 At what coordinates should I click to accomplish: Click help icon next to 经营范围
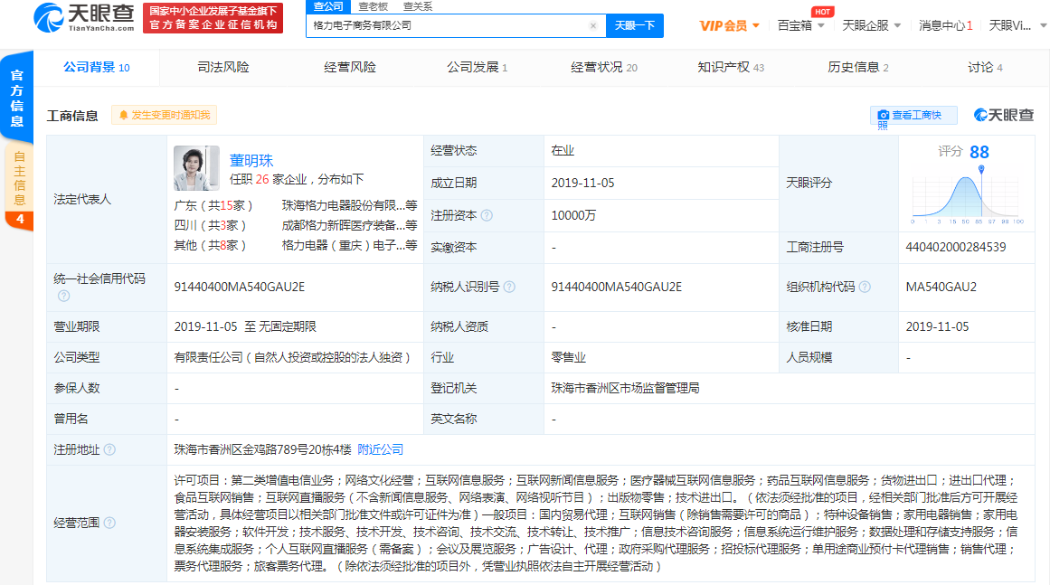coord(109,523)
